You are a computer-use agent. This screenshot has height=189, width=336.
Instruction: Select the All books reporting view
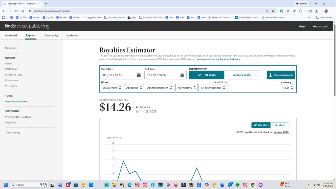207,75
